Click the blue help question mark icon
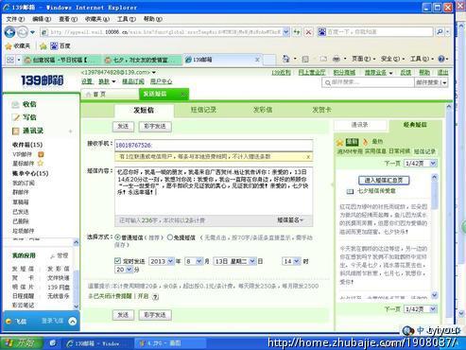Viewport: 466px width, 350px height. pyautogui.click(x=441, y=59)
